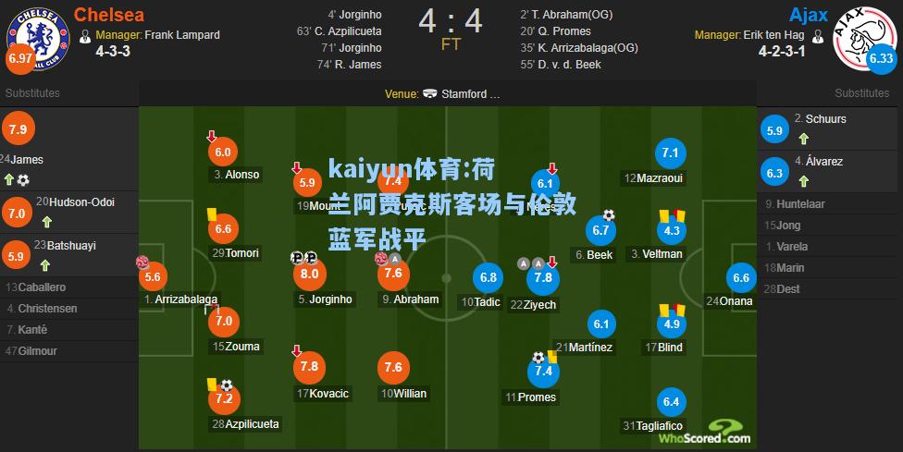Screen dimensions: 903x452
Task: Open Jorginho's 8.0 rating bubble
Action: (309, 275)
